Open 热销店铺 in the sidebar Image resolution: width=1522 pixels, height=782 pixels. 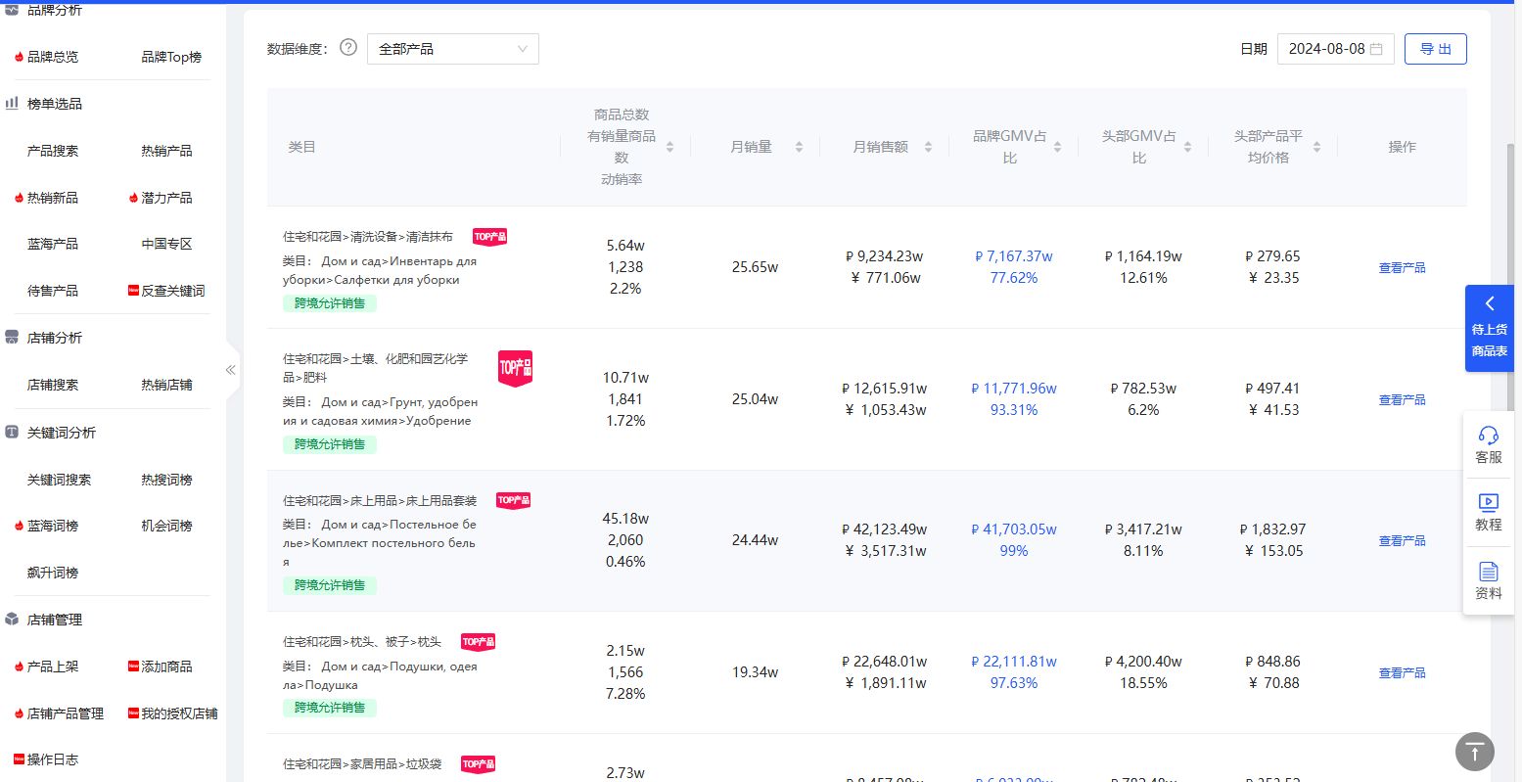coord(166,385)
